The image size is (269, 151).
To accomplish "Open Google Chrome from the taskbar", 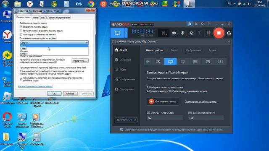I will point(91,4).
